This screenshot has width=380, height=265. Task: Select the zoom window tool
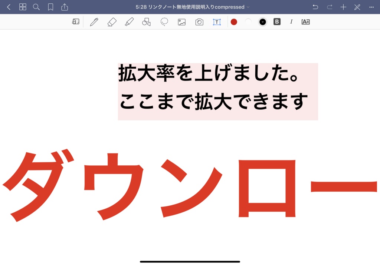click(x=76, y=22)
